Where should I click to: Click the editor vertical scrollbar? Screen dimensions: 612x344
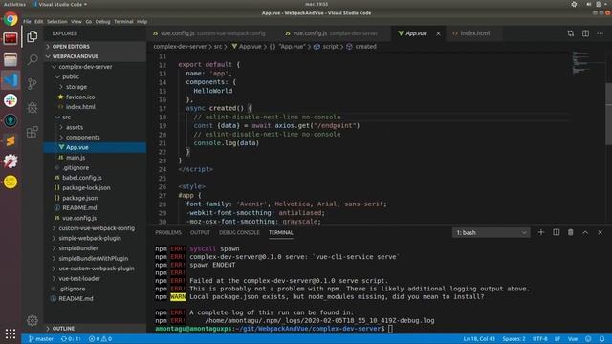(608, 114)
